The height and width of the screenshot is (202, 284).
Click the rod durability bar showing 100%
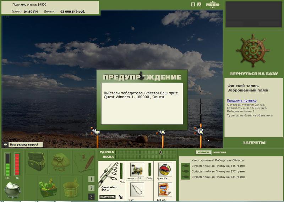121,171
